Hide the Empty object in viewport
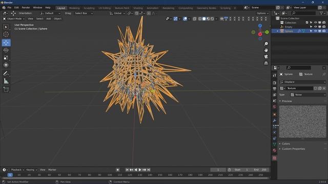 316,27
